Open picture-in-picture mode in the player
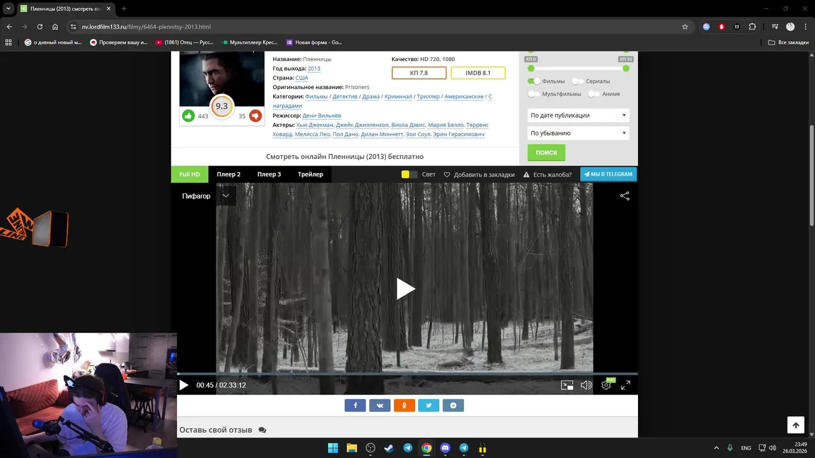The width and height of the screenshot is (815, 458). pyautogui.click(x=567, y=385)
